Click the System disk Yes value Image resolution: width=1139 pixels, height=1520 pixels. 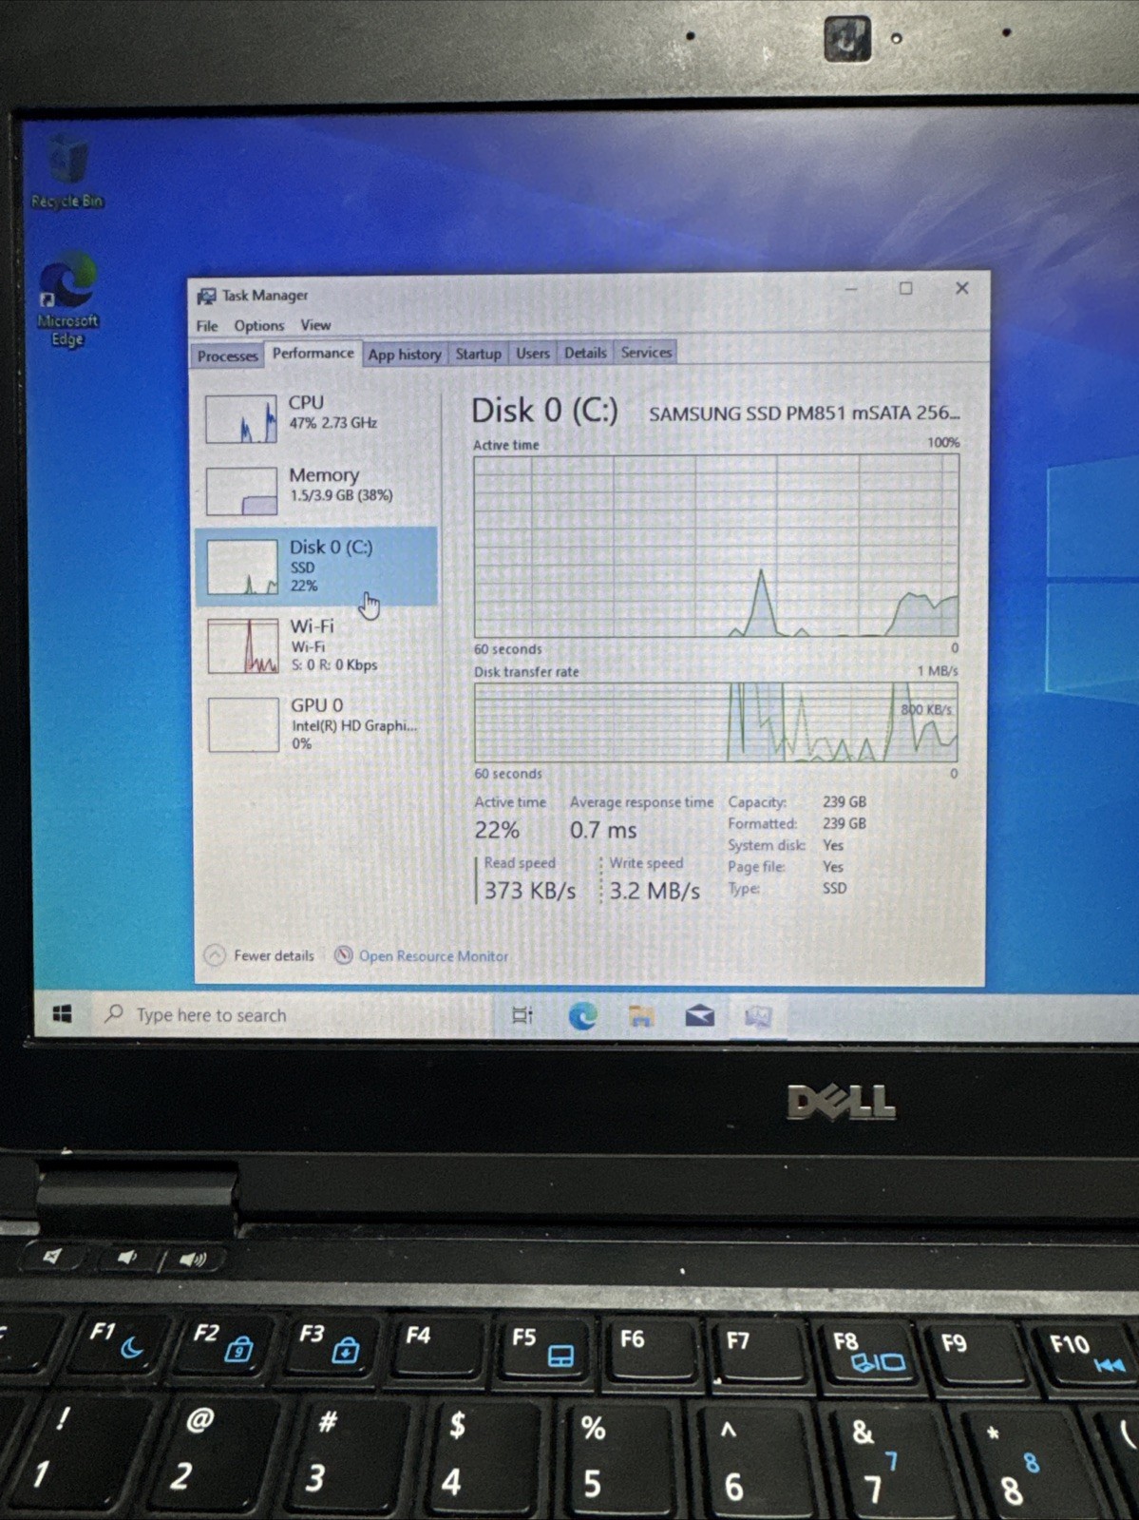coord(833,845)
